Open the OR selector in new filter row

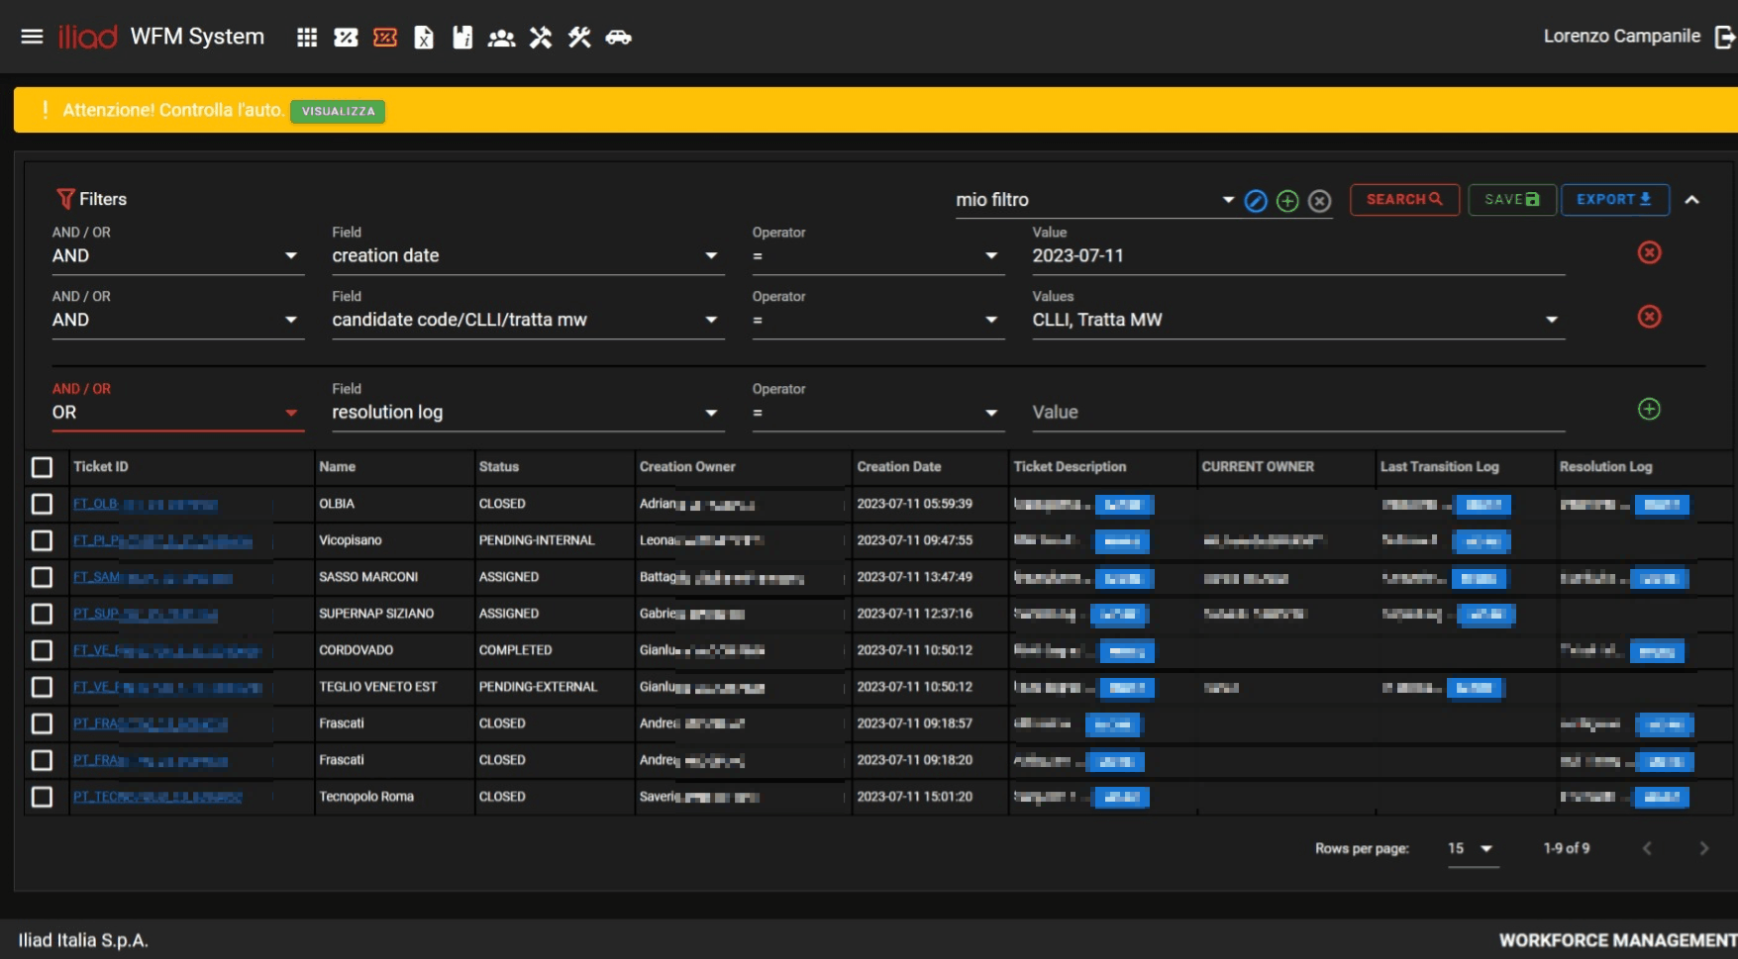tap(177, 412)
